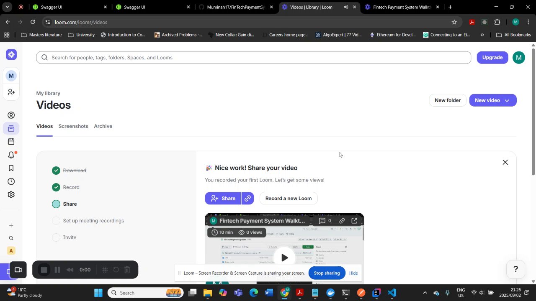Open the settings gear icon in sidebar
The height and width of the screenshot is (301, 536).
(x=11, y=195)
